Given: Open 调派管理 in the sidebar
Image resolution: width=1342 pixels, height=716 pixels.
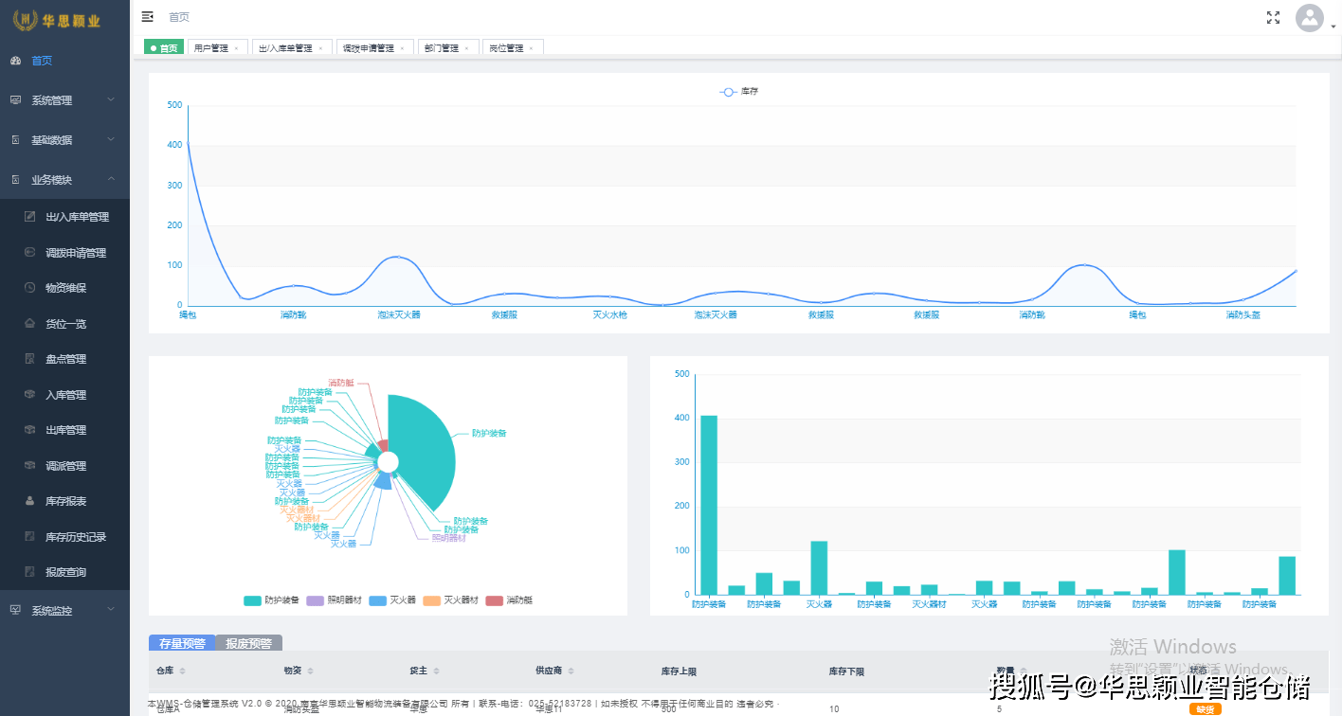Looking at the screenshot, I should click(64, 466).
